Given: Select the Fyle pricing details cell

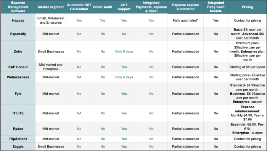Looking at the screenshot, I should click(247, 94).
